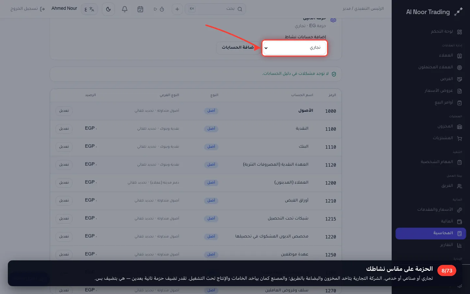Image resolution: width=470 pixels, height=294 pixels.
Task: Click the التقارير bar chart icon
Action: click(460, 245)
